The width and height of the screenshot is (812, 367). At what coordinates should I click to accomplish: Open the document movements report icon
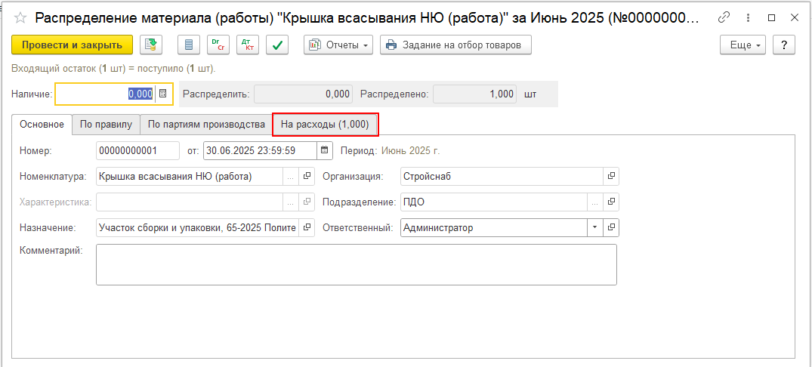coord(189,45)
